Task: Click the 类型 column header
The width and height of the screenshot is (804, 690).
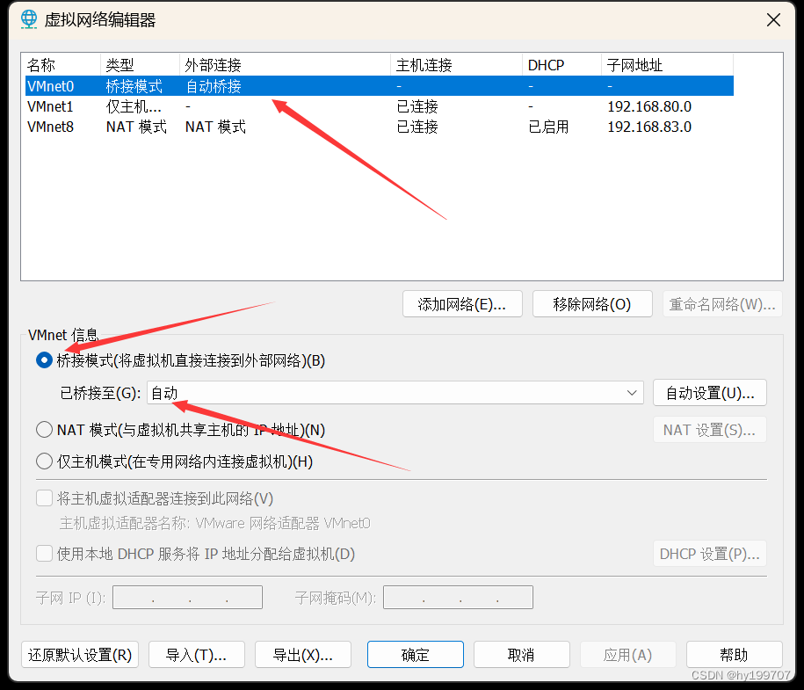Action: tap(140, 65)
